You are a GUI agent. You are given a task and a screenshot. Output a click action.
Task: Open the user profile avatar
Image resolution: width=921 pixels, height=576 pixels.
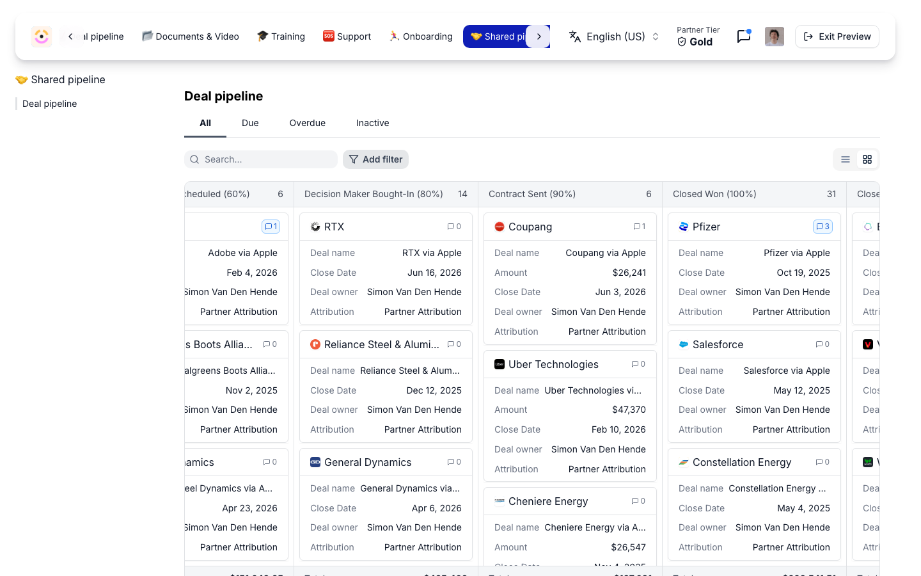click(x=775, y=36)
